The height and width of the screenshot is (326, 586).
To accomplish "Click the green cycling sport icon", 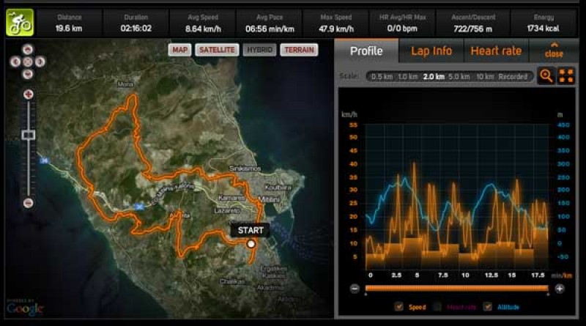I will coord(20,23).
